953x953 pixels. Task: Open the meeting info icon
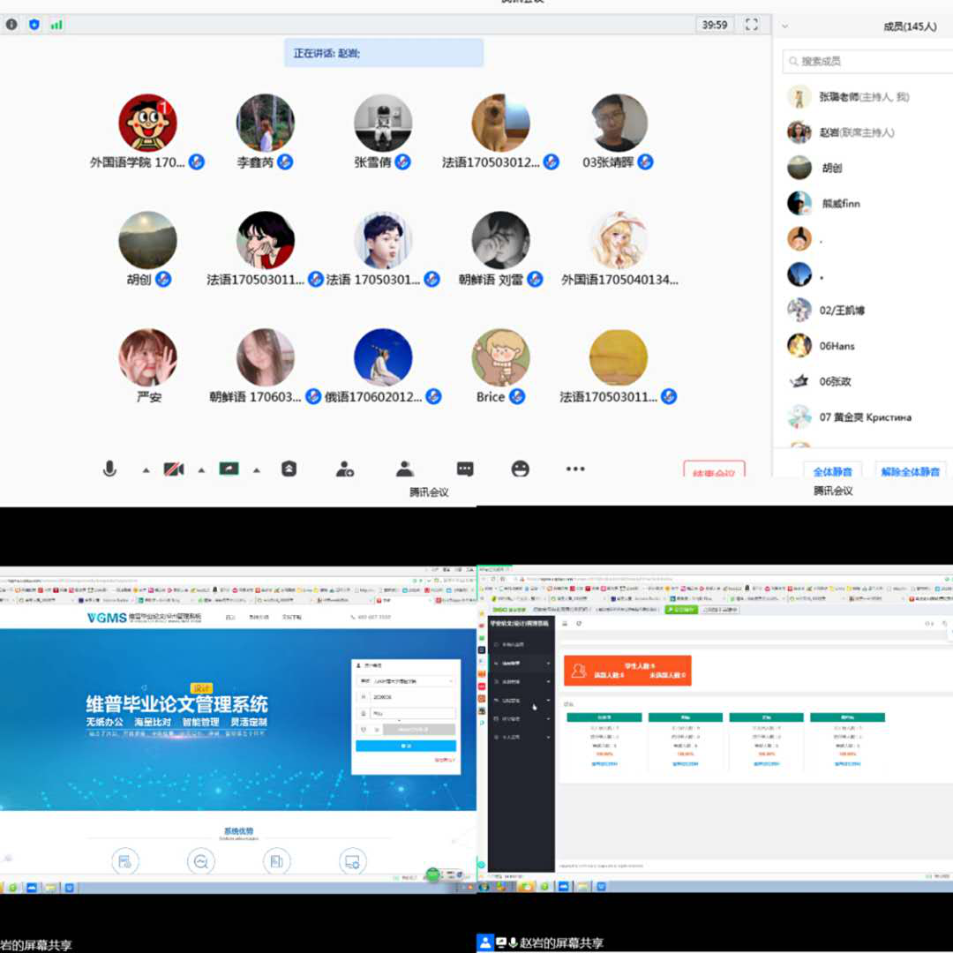tap(11, 25)
